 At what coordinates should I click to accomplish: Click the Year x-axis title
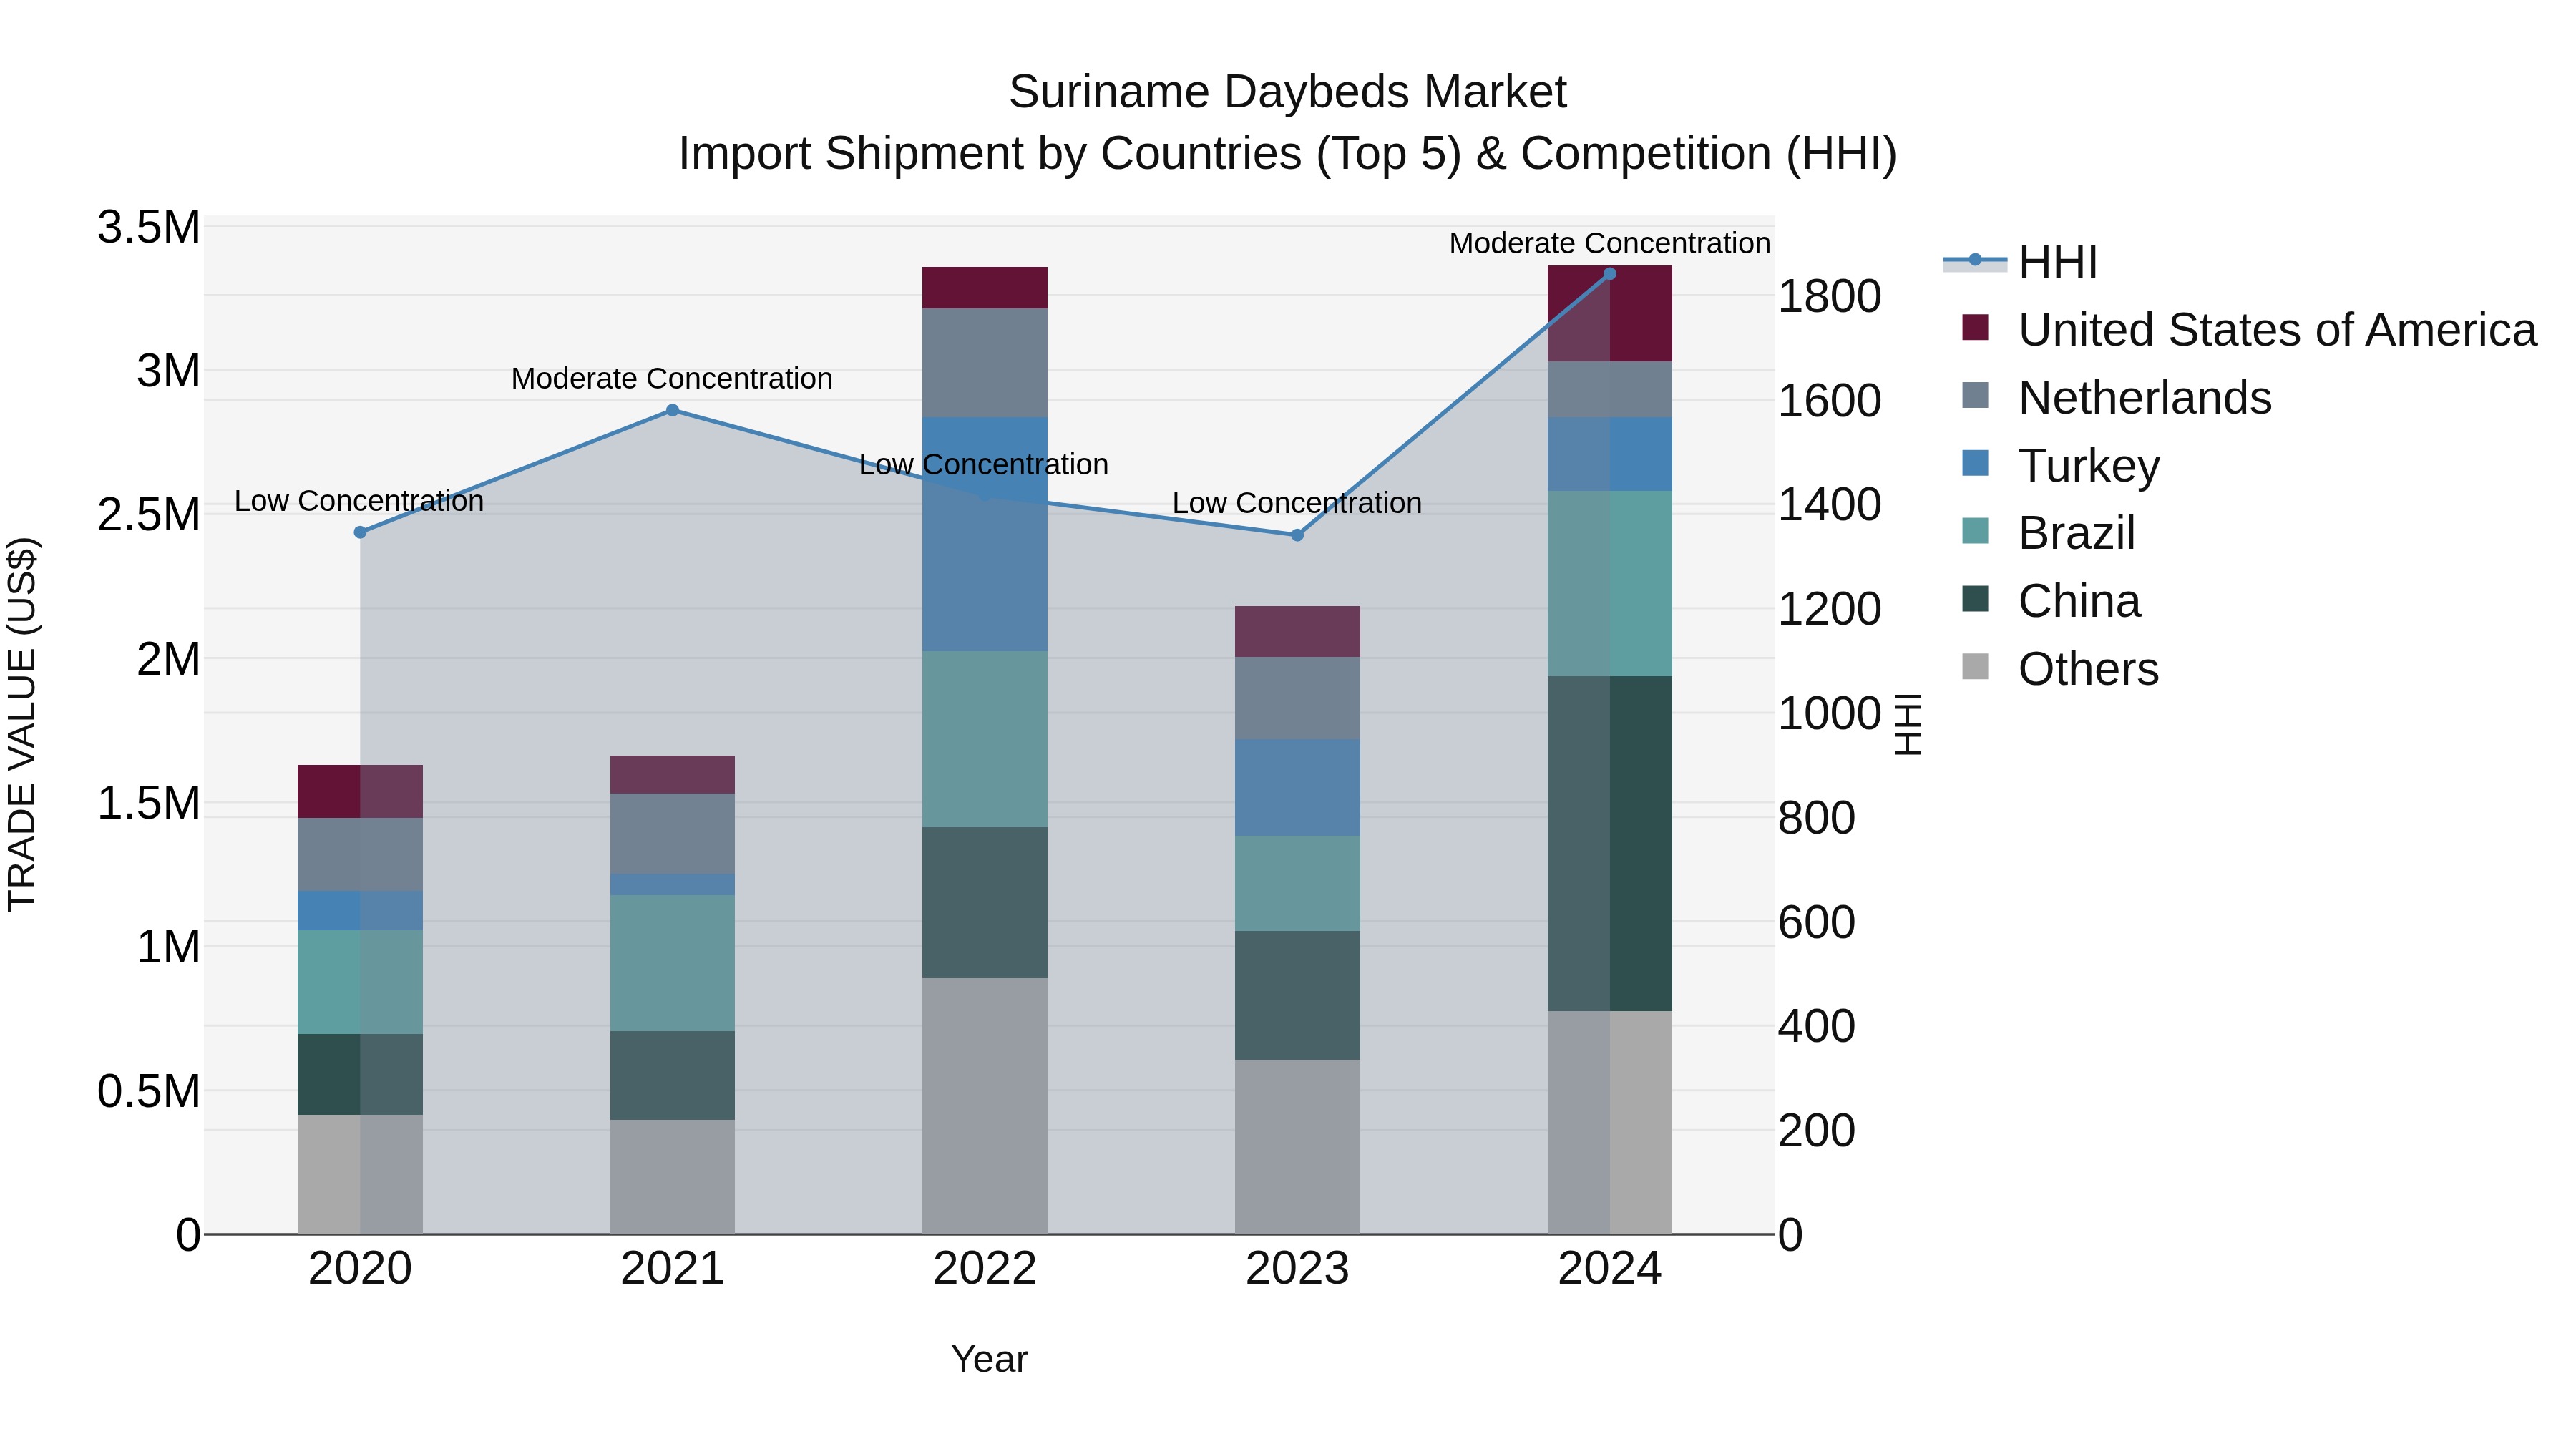click(989, 1359)
